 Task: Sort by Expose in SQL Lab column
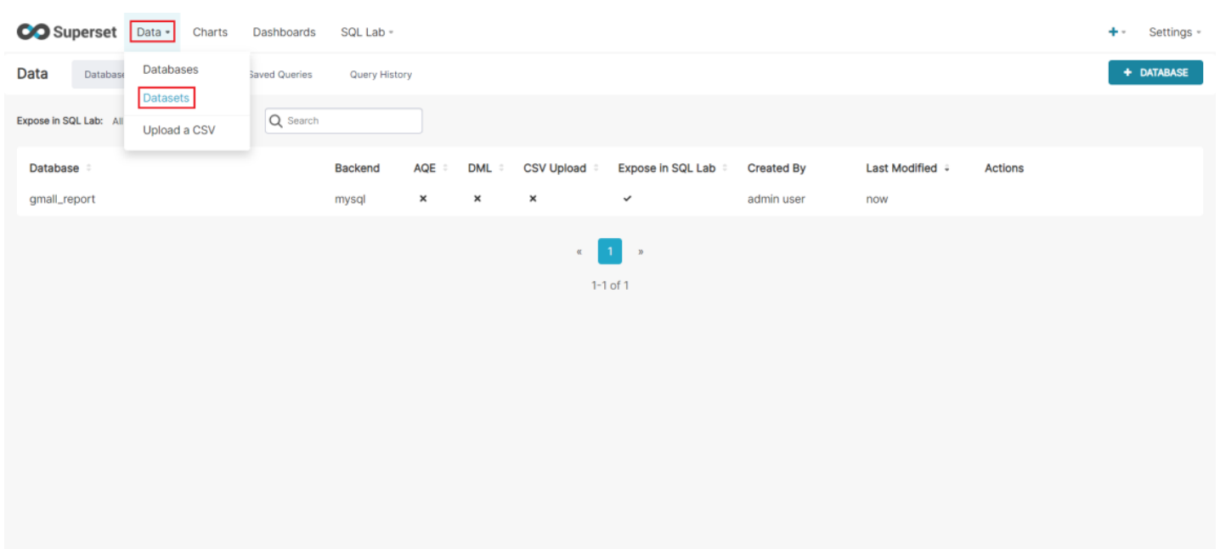tap(673, 168)
